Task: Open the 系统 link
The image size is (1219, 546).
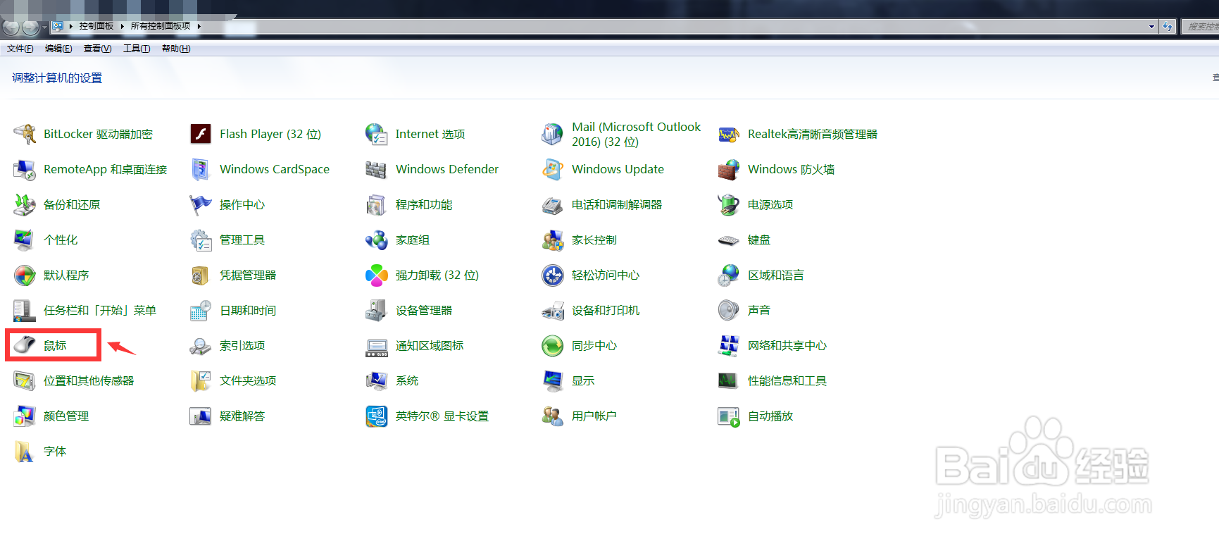Action: [x=407, y=380]
